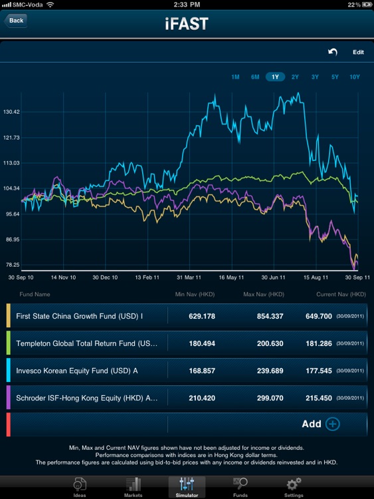This screenshot has width=374, height=499.
Task: Click the Fund Name column header
Action: pyautogui.click(x=35, y=294)
